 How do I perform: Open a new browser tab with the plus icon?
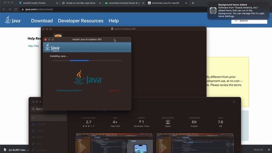(x=193, y=3)
